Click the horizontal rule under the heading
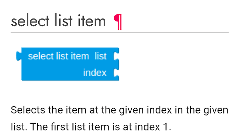236x136 pixels. click(x=120, y=32)
